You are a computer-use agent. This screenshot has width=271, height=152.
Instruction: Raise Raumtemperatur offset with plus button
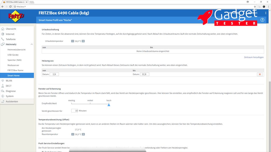[x=83, y=134]
